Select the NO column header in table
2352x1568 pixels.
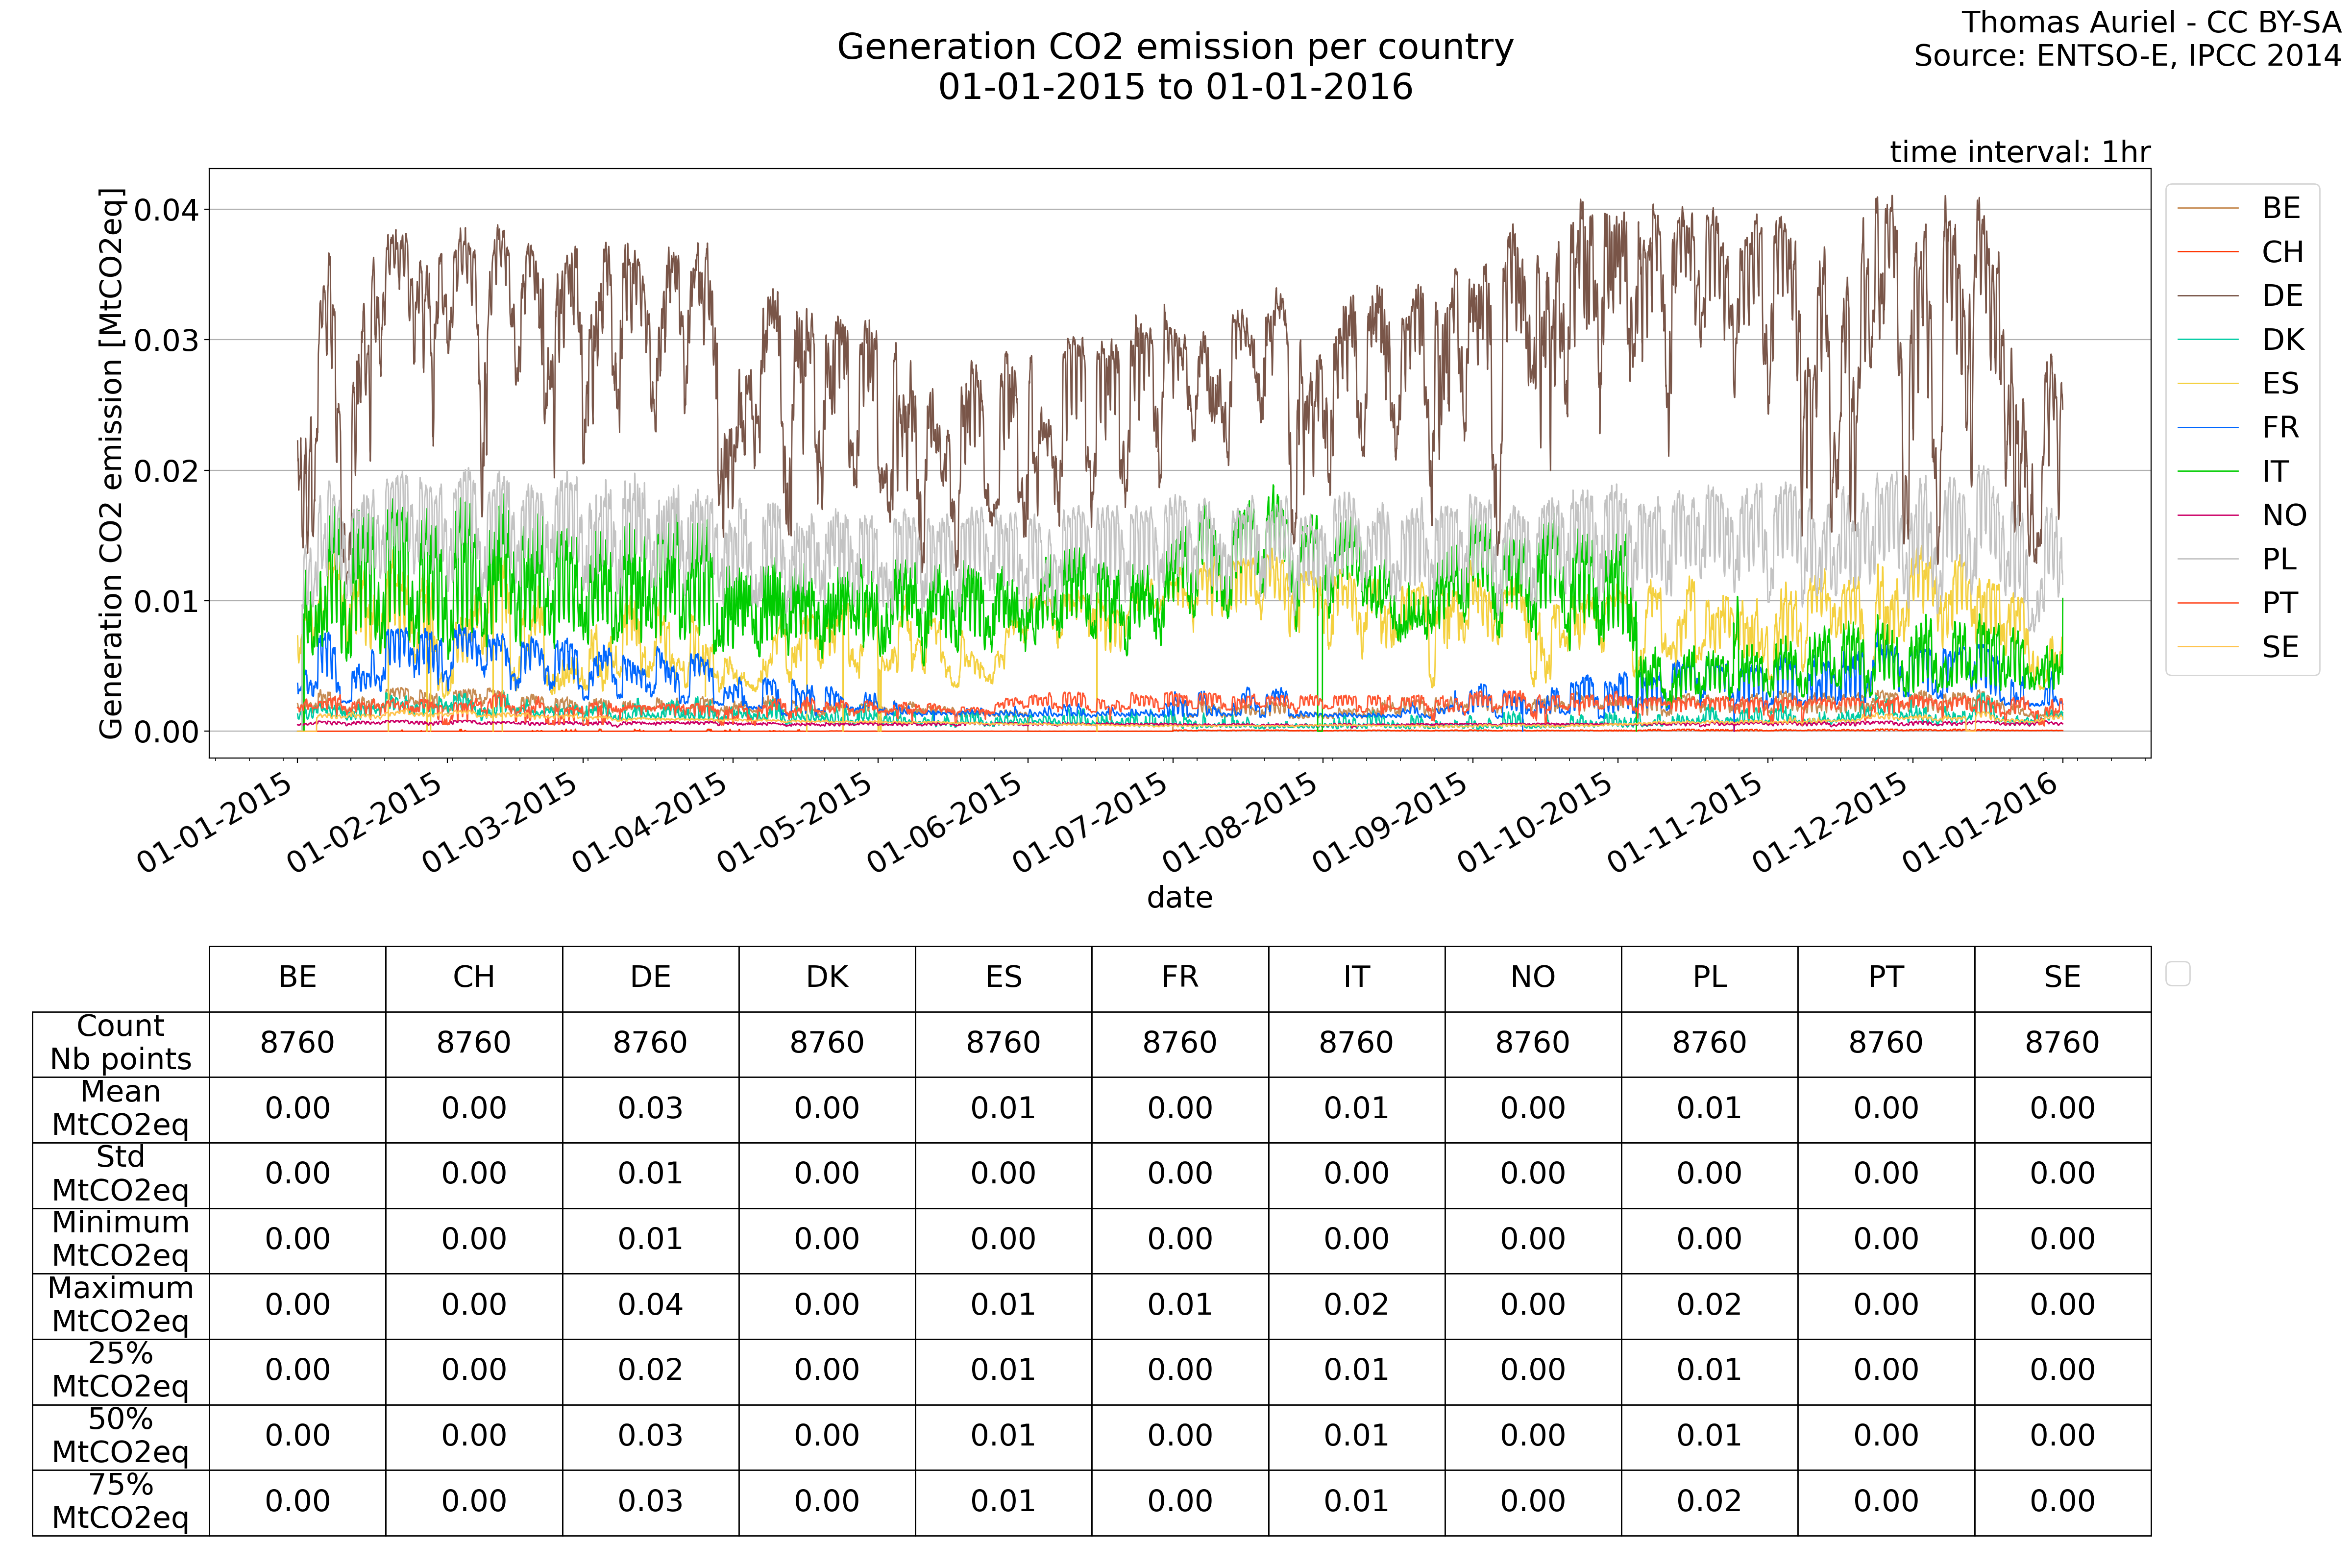pyautogui.click(x=1532, y=977)
